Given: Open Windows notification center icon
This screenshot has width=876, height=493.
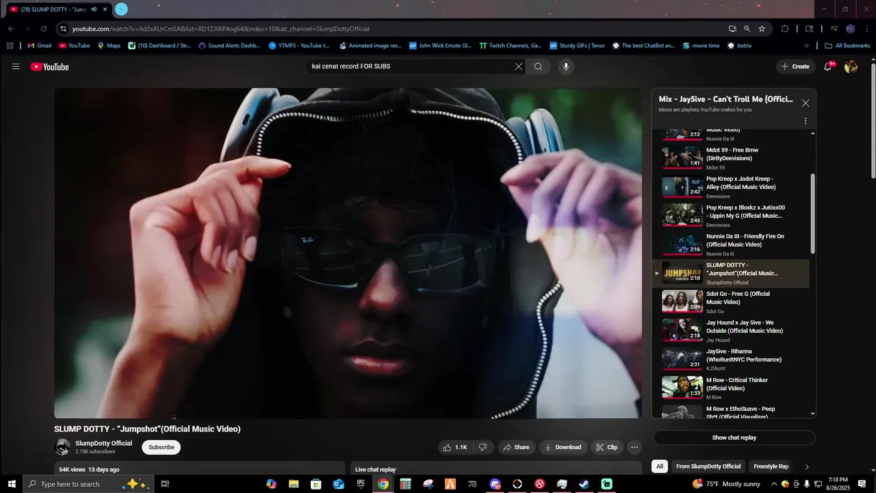Looking at the screenshot, I should [862, 484].
